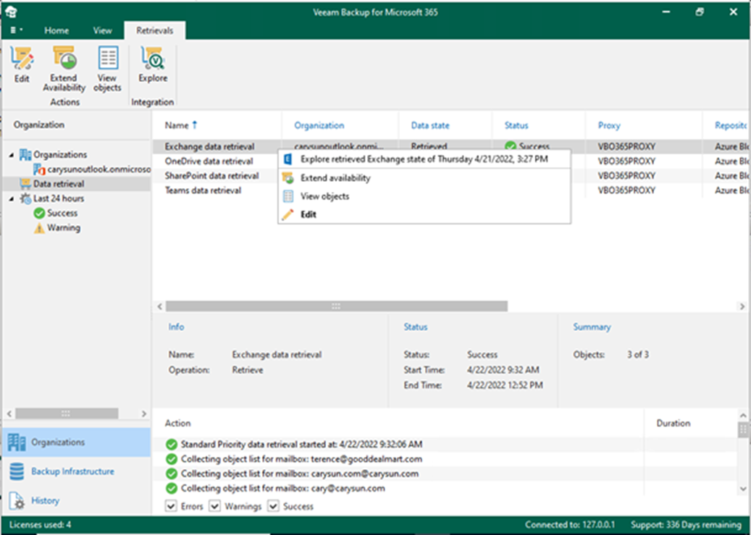Choose Explore retrieved Exchange state menu entry
The image size is (751, 535).
pyautogui.click(x=424, y=159)
